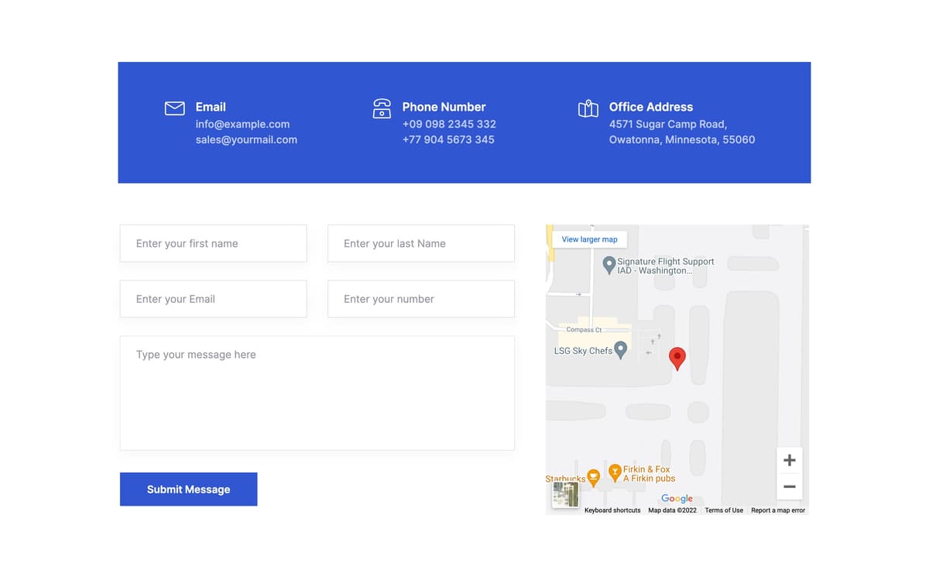Zoom in the map with plus button

pyautogui.click(x=789, y=460)
